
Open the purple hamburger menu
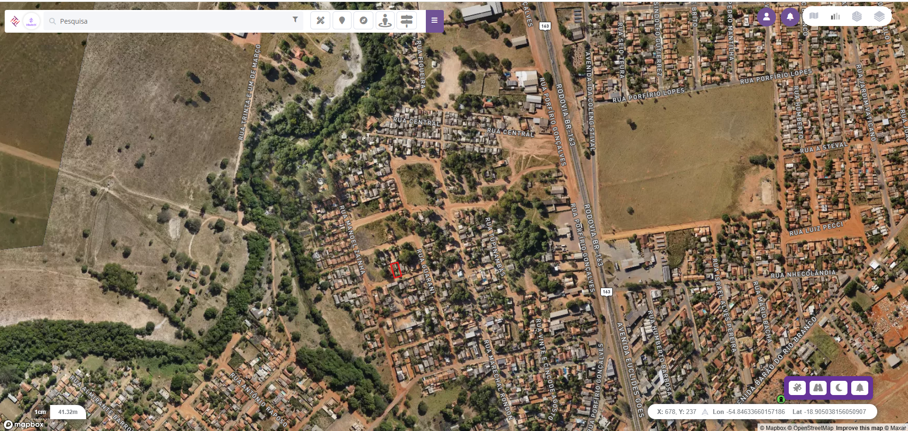pyautogui.click(x=434, y=21)
